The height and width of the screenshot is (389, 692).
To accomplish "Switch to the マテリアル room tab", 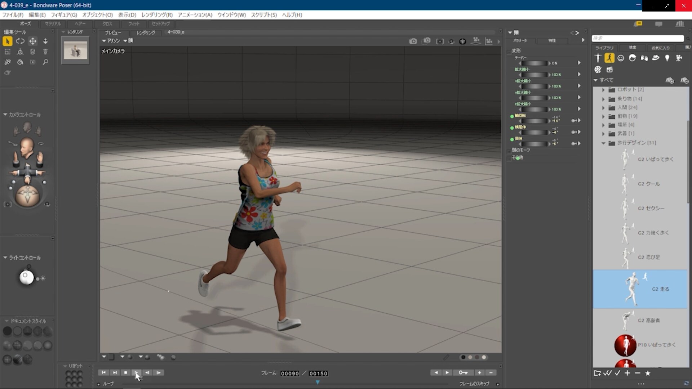I will (x=53, y=24).
